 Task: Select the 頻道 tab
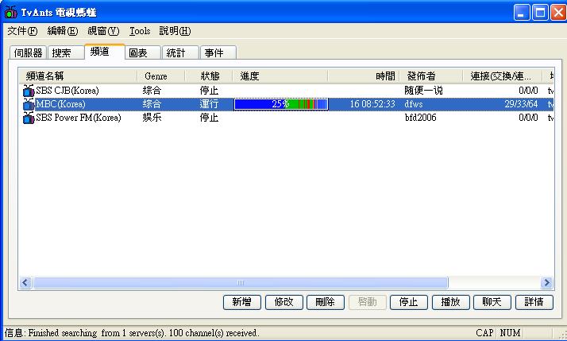[105, 52]
